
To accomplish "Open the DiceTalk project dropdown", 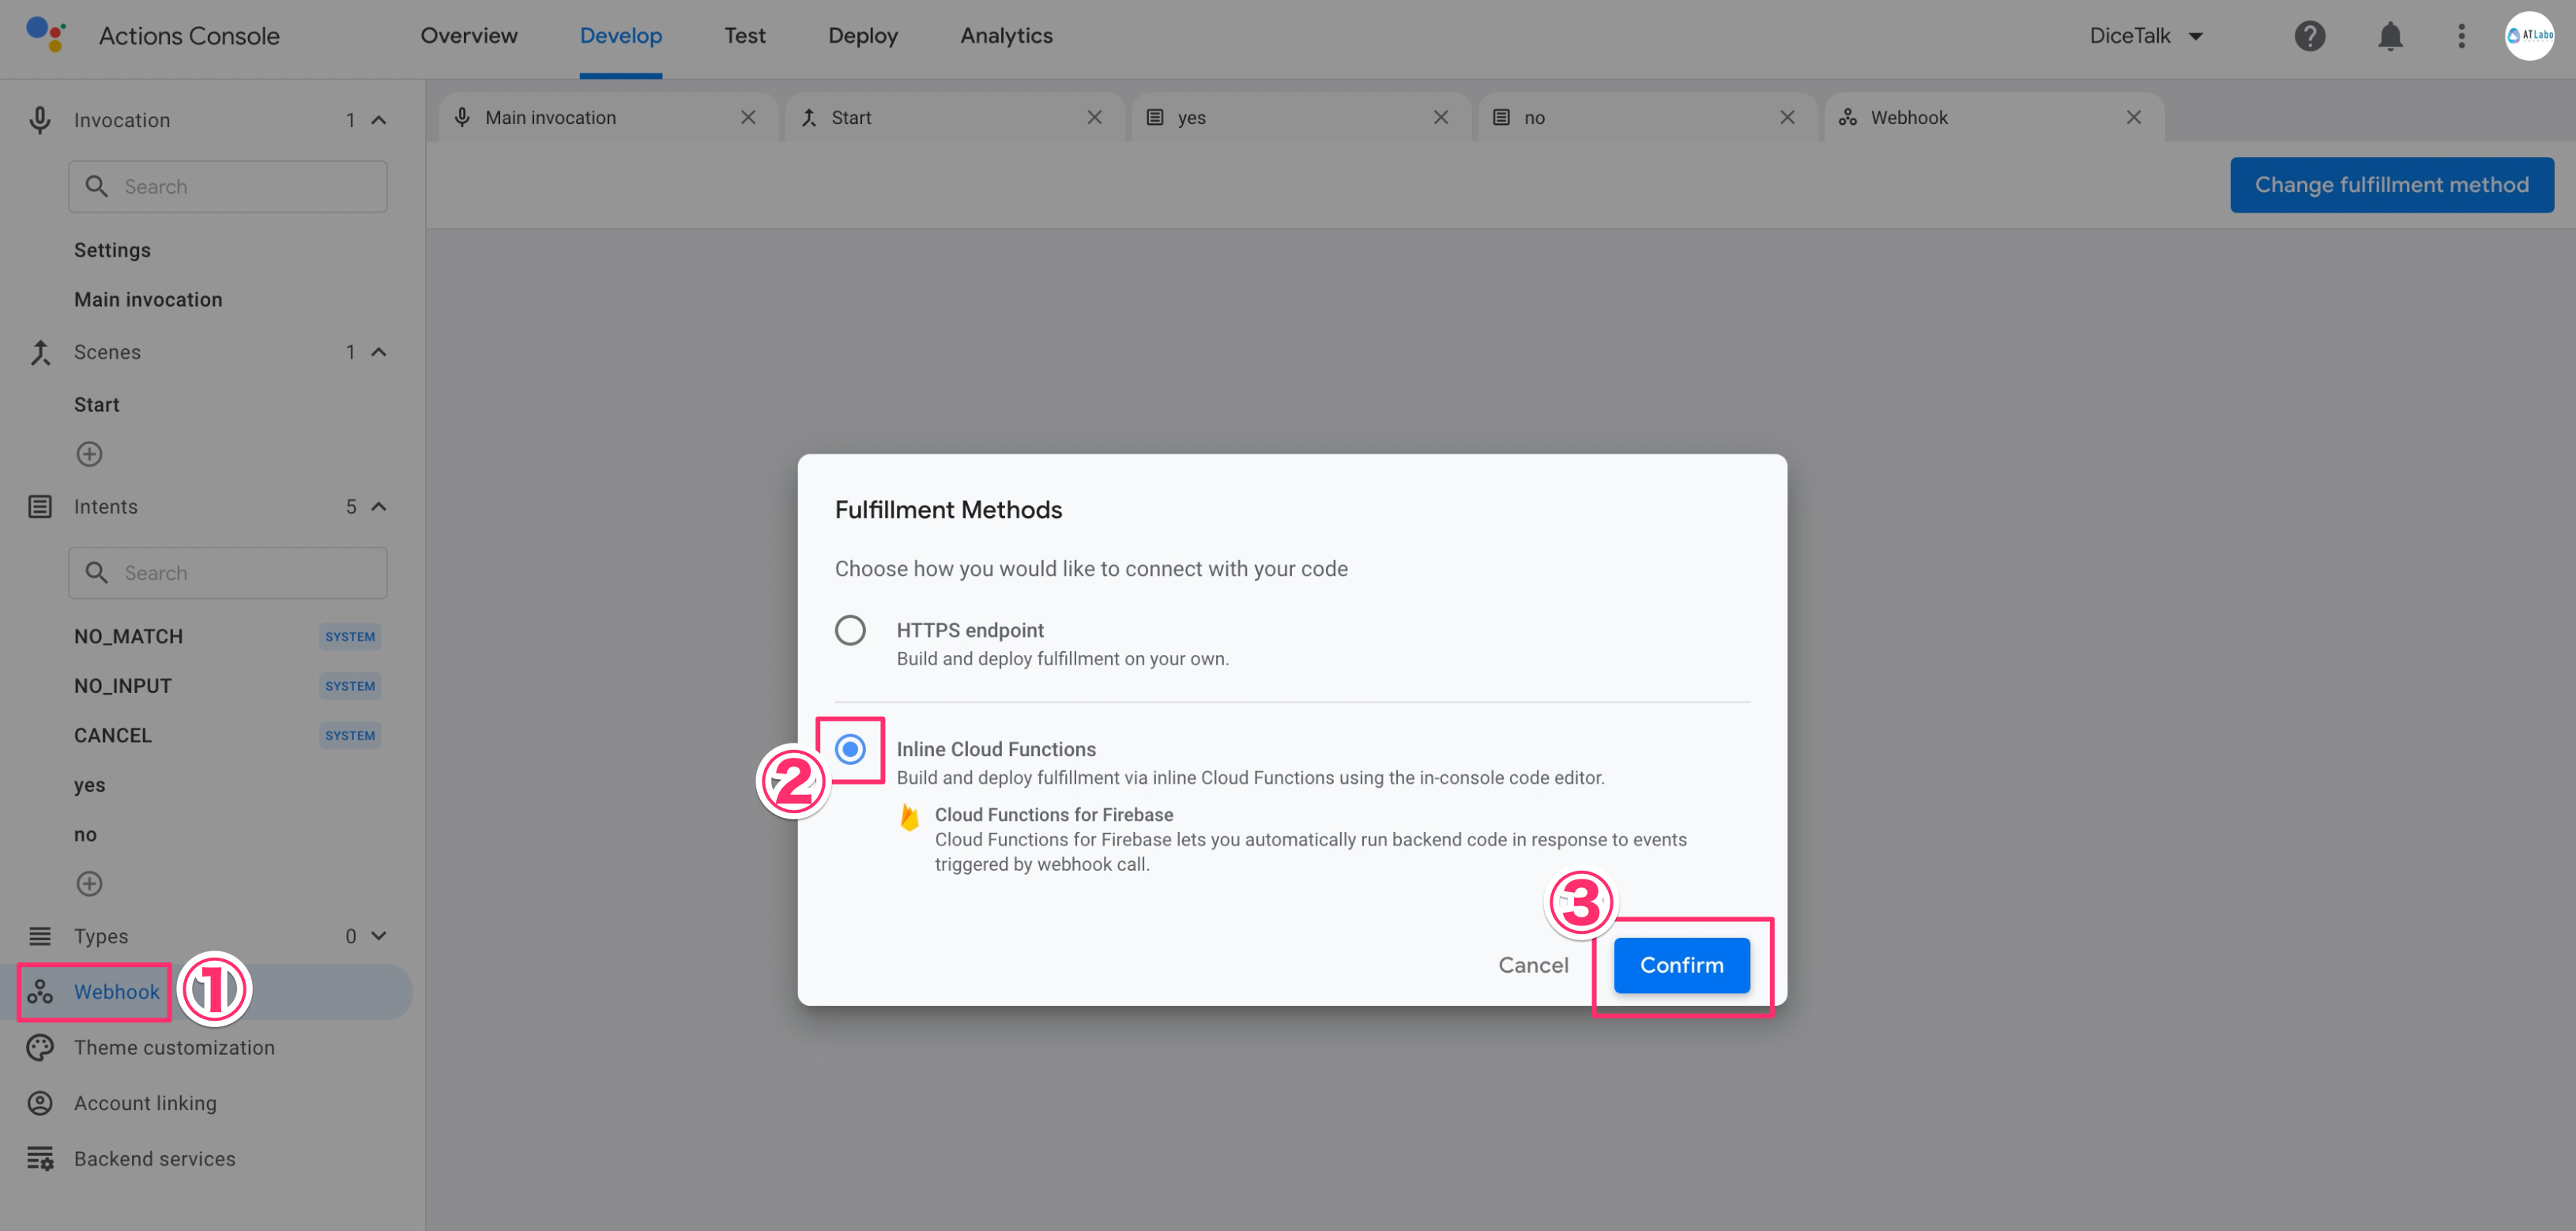I will tap(2147, 36).
